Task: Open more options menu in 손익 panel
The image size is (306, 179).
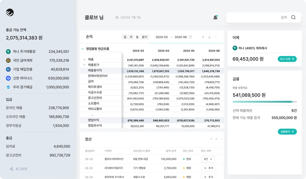Action: click(x=216, y=37)
